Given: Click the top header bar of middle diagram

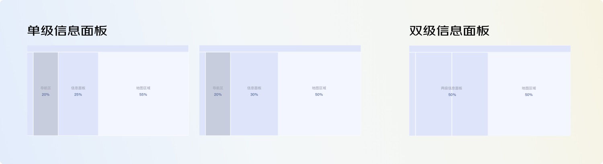Looking at the screenshot, I should click(280, 48).
